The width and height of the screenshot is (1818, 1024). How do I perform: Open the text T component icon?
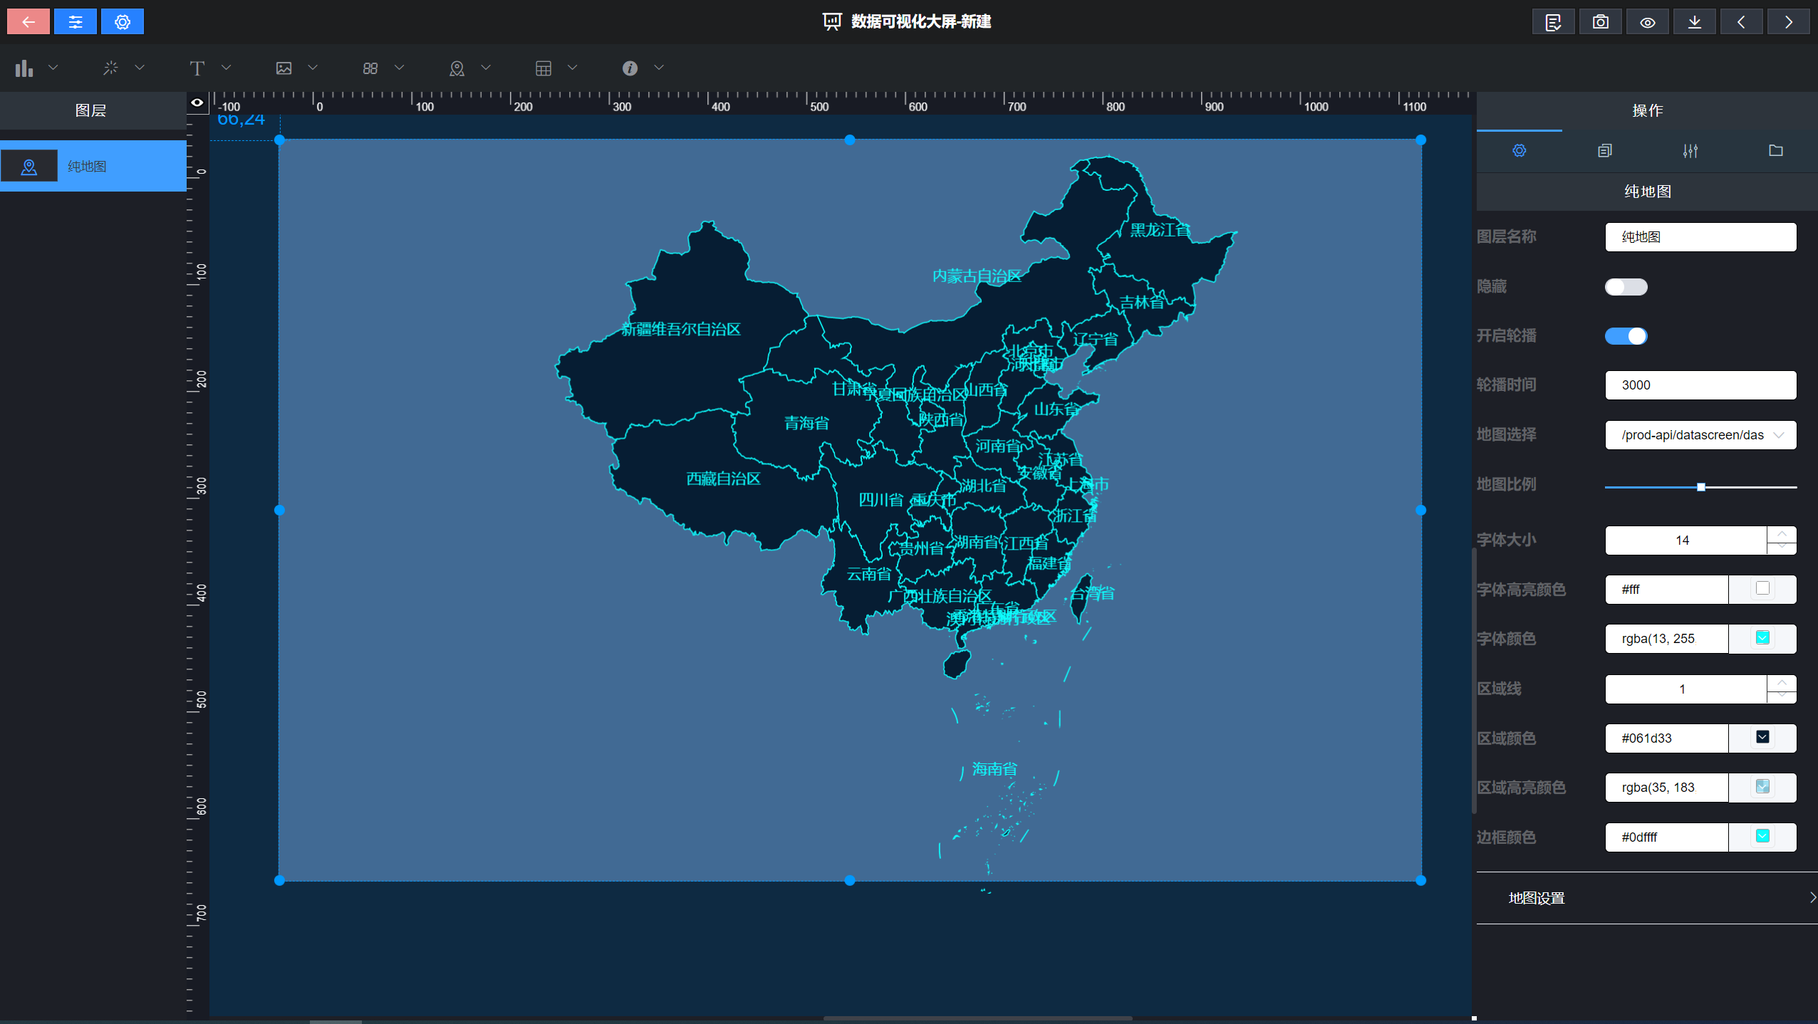tap(197, 68)
